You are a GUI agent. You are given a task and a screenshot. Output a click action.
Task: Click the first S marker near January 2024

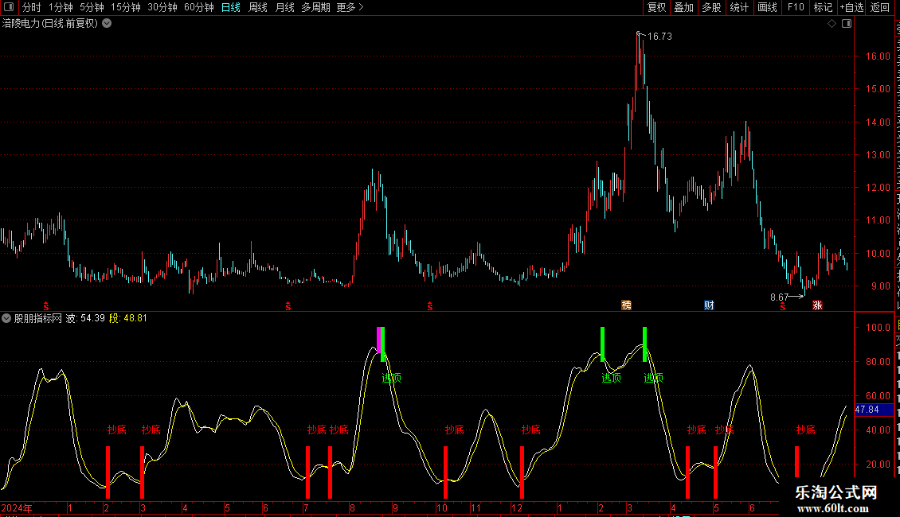[x=46, y=307]
